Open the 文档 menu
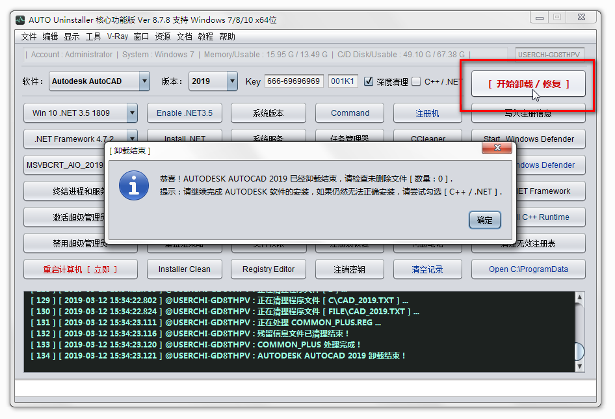Screen dimensions: 615x419 click(x=185, y=36)
